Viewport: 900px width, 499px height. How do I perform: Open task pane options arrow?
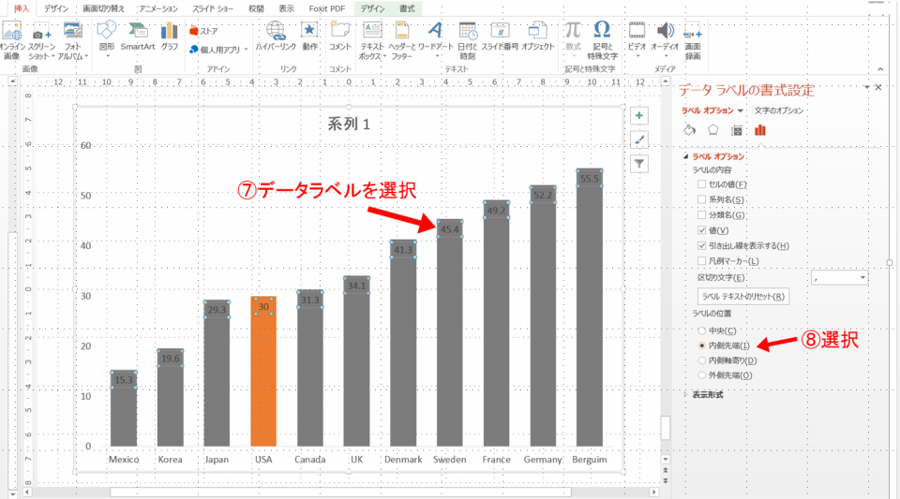866,88
